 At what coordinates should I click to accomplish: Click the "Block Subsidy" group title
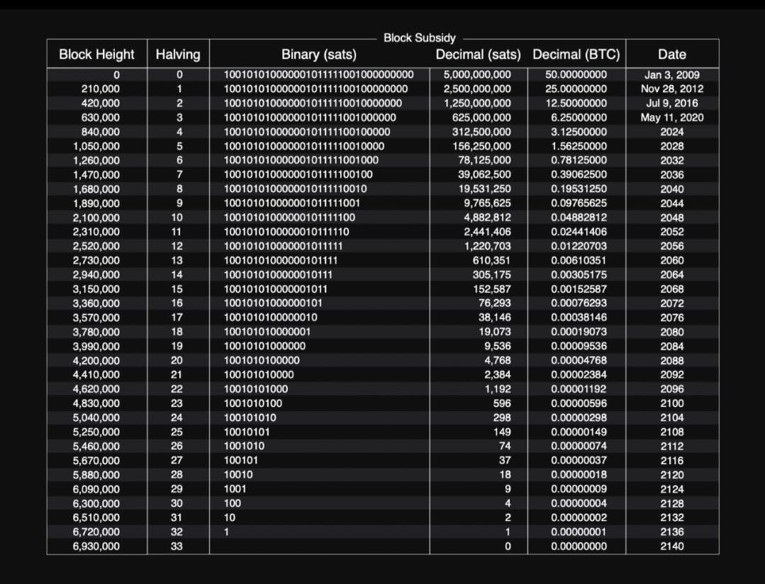(x=420, y=38)
